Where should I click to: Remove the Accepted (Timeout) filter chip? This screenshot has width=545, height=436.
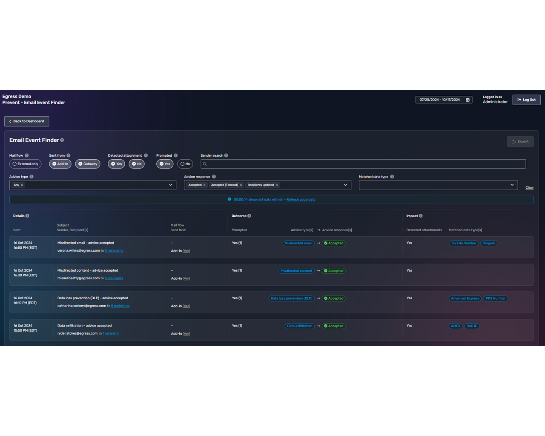point(241,185)
